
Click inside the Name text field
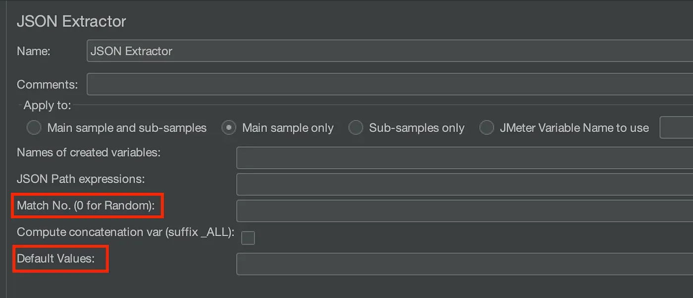pyautogui.click(x=297, y=51)
